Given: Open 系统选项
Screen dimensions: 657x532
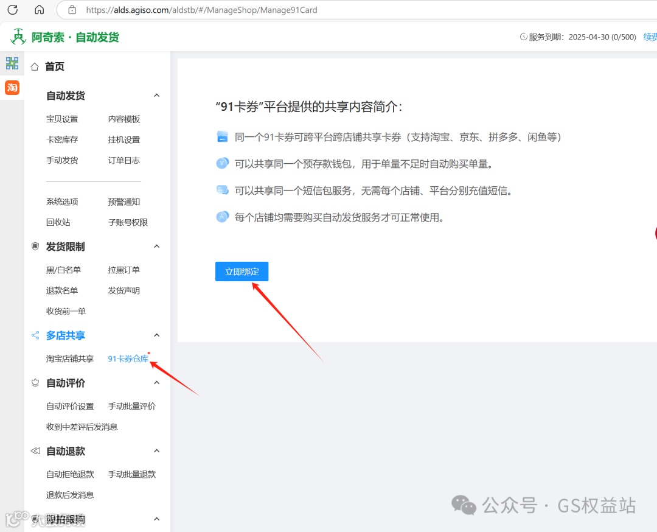Looking at the screenshot, I should [62, 201].
